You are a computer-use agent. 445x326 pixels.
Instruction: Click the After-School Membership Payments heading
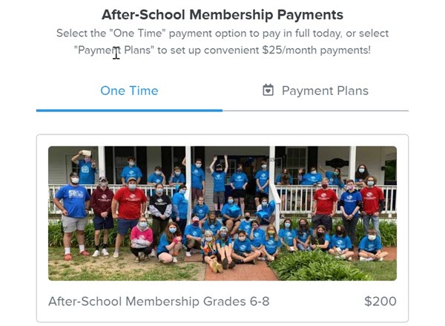point(222,15)
